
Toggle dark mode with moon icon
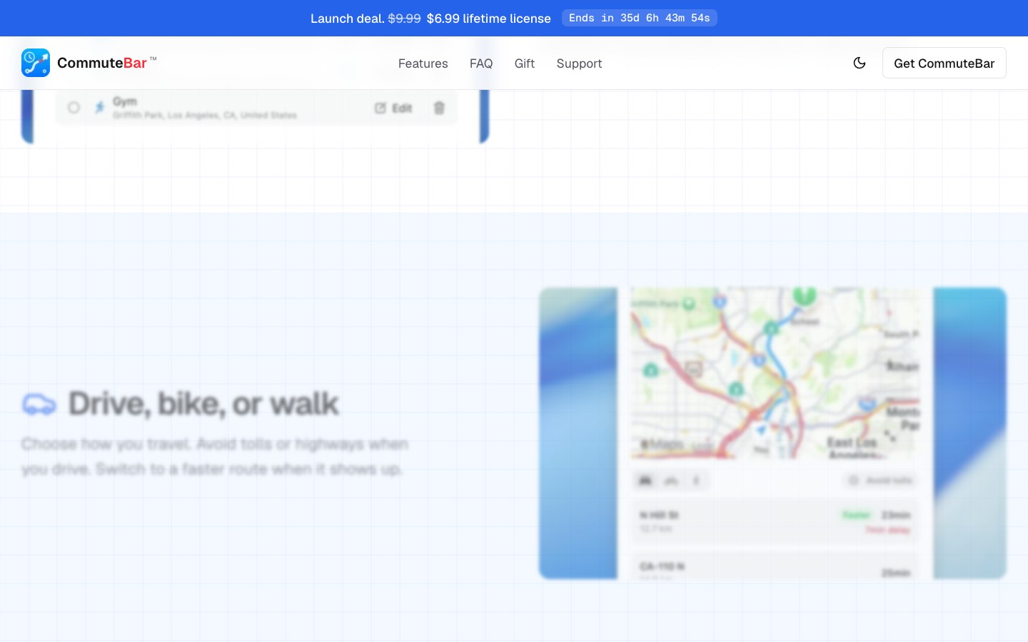860,63
